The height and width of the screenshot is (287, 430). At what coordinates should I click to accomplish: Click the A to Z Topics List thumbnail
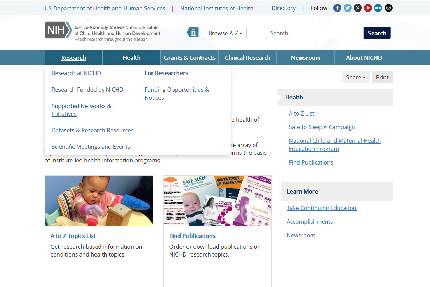(x=99, y=201)
